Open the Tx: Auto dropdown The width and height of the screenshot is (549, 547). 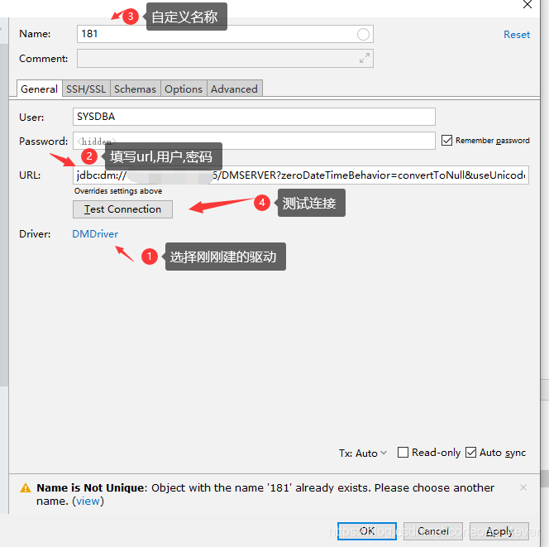pyautogui.click(x=363, y=453)
